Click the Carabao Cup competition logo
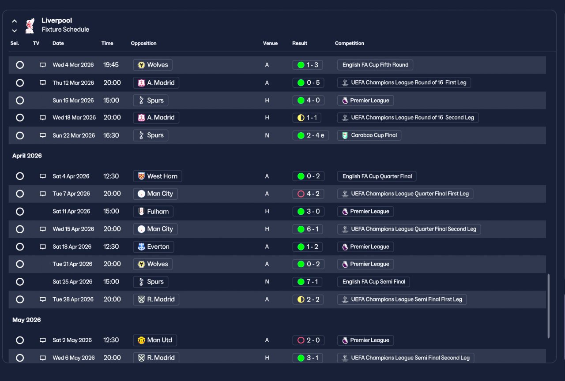Screen dimensions: 565x381 point(345,135)
